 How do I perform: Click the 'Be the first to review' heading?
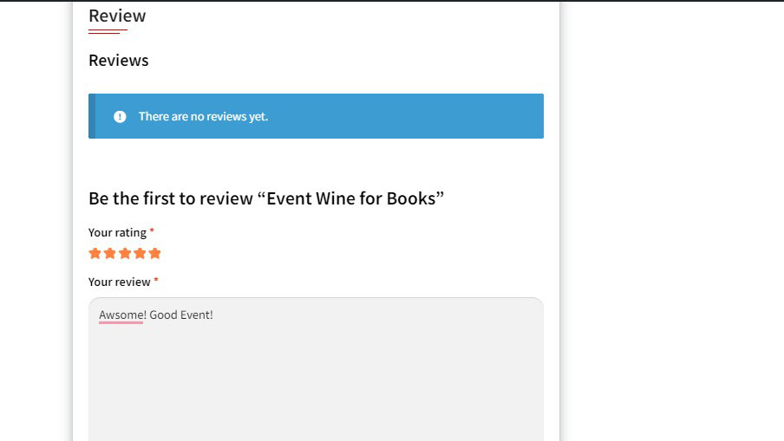click(x=266, y=198)
